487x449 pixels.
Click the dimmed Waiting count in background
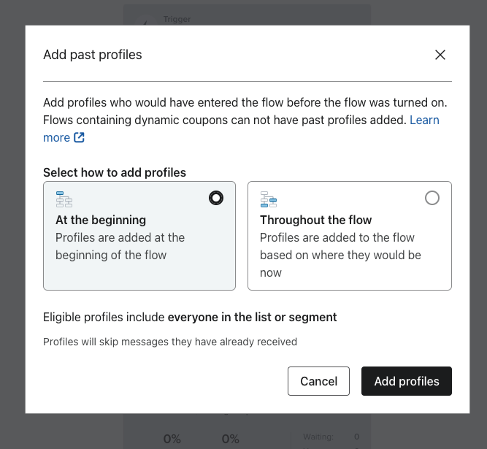[356, 437]
